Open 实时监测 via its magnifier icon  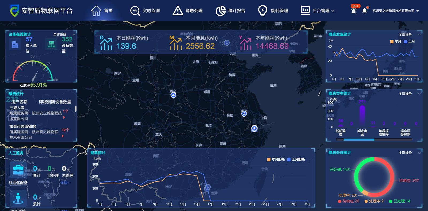(135, 11)
